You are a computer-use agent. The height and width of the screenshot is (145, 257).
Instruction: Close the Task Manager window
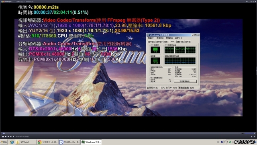198,35
